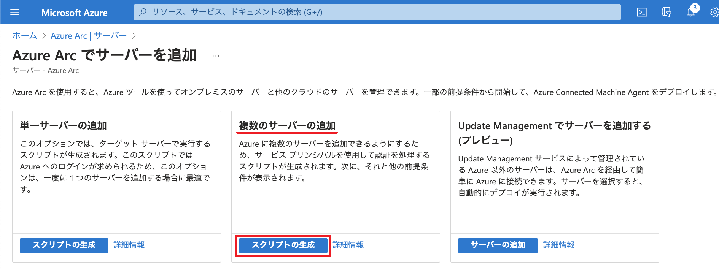Click the サーバー - Azure Arc subtitle
Viewport: 719px width, 269px height.
point(46,70)
